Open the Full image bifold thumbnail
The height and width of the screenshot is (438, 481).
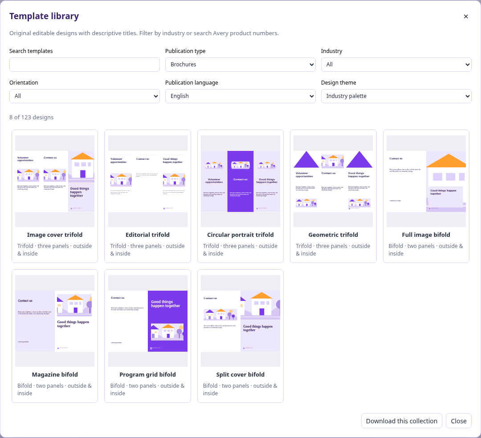[426, 181]
